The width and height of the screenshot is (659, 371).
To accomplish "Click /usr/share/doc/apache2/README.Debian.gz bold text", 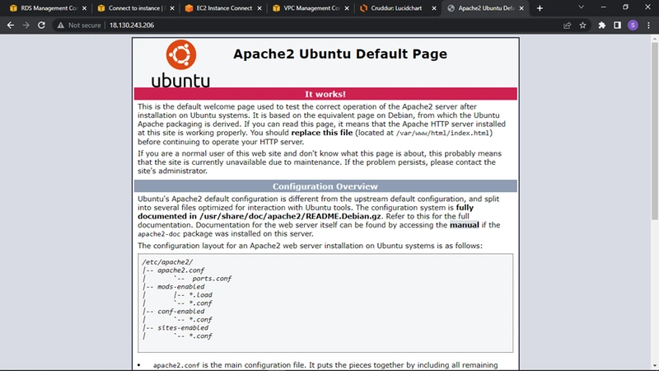I will (290, 216).
